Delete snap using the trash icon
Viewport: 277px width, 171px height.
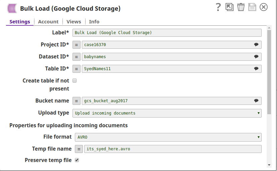click(241, 7)
